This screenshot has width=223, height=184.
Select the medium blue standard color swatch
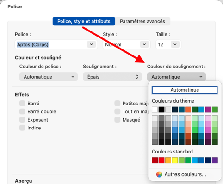pos(201,160)
